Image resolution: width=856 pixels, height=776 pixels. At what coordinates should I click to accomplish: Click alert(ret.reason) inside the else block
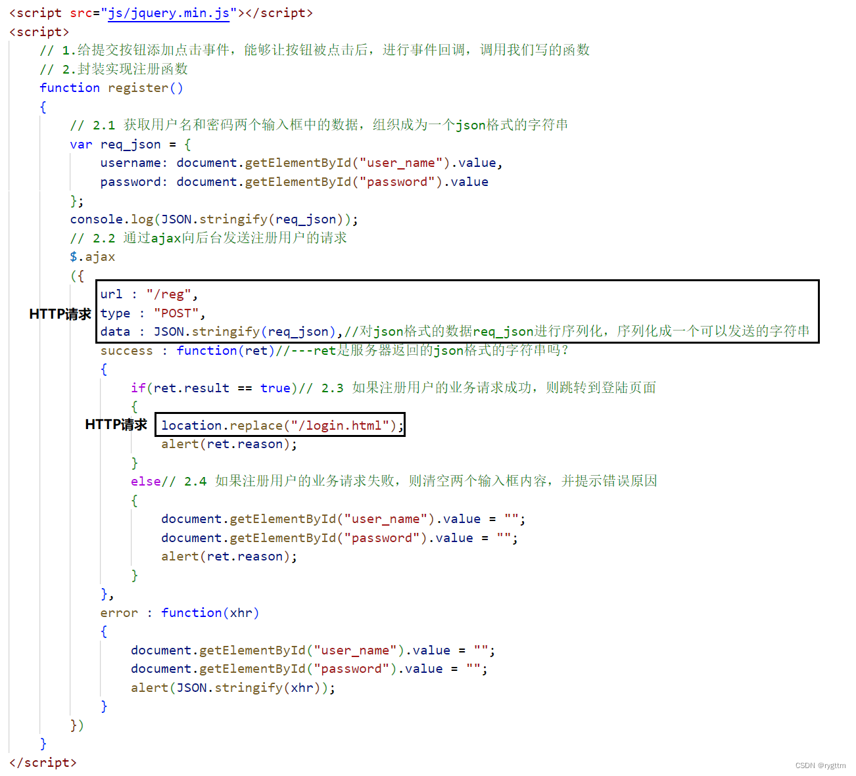click(229, 557)
